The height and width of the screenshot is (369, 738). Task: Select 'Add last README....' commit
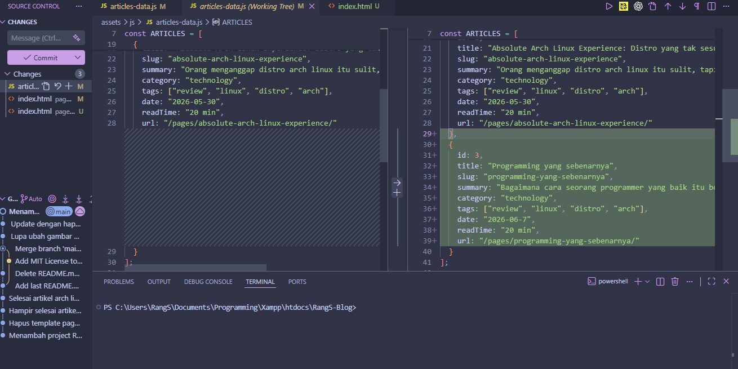click(x=46, y=286)
